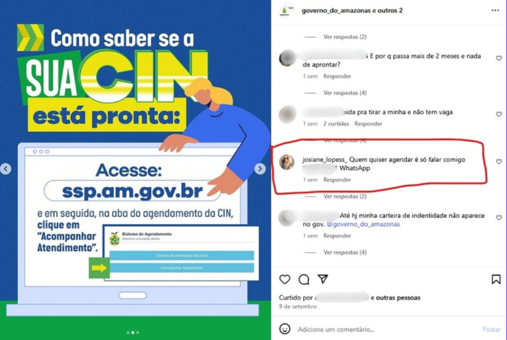Like the josiane_lopess_ comment heart
This screenshot has width=507, height=340.
point(499,162)
